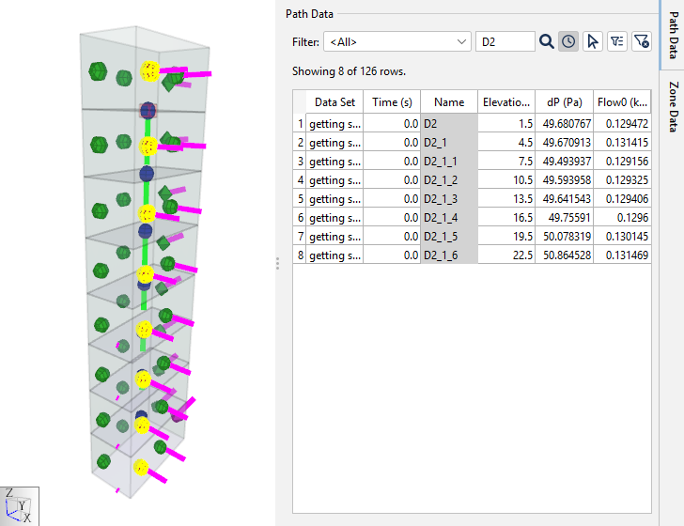684x526 pixels.
Task: Click the clear filter funnel icon
Action: tap(640, 41)
